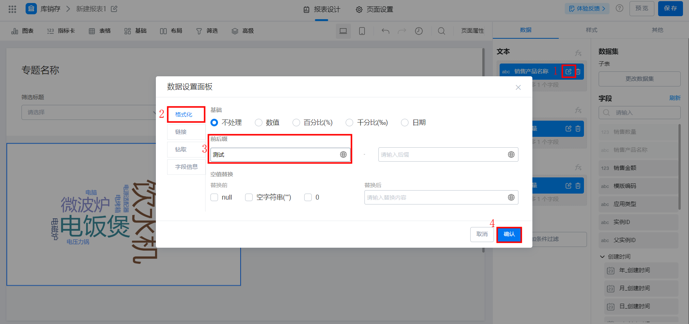
Task: Click the globe icon in the prefix field
Action: coord(343,154)
